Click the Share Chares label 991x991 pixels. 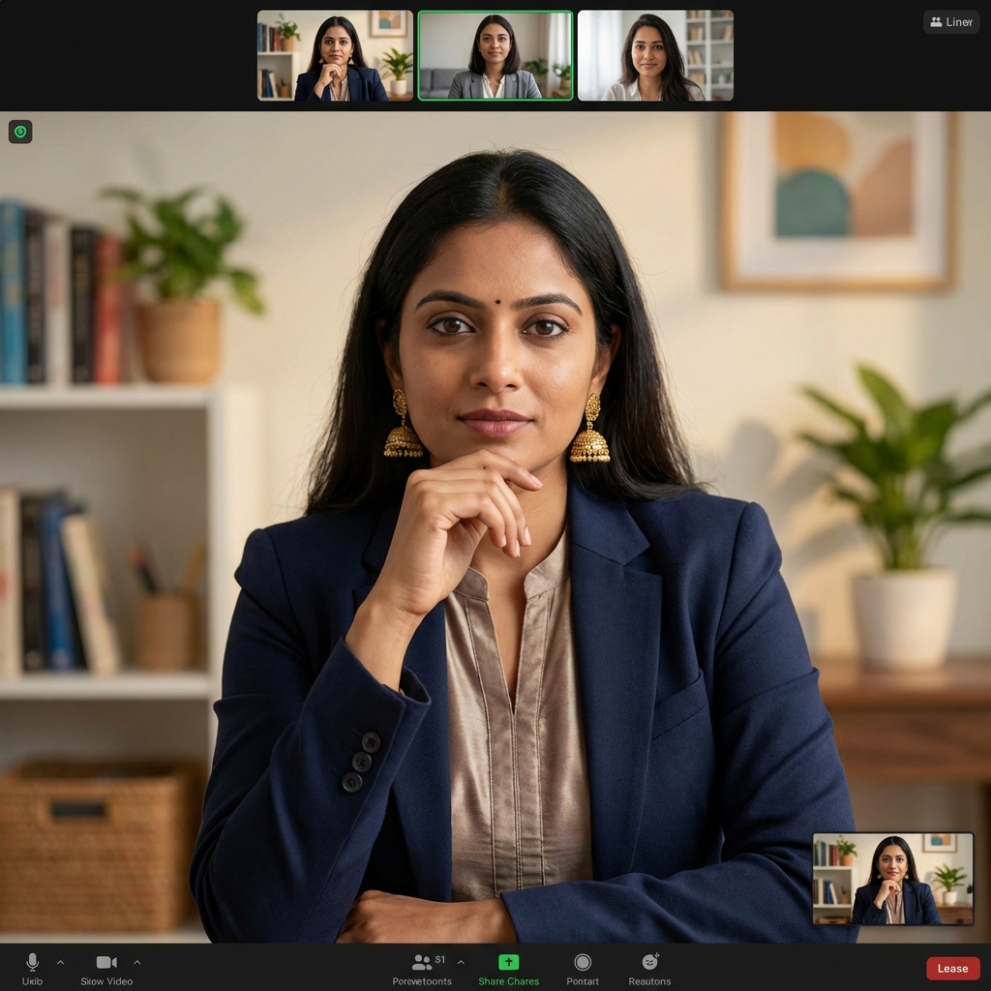[508, 981]
